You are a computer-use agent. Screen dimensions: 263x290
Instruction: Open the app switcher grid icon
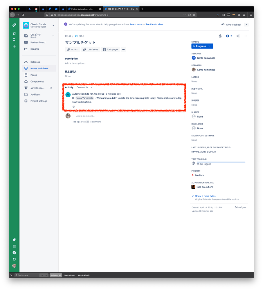(x=14, y=246)
